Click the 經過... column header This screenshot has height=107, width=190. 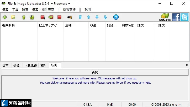pyautogui.click(x=113, y=25)
